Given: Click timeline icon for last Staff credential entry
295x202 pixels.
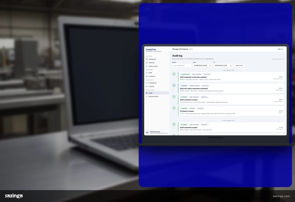Looking at the screenshot, I should coord(174,124).
